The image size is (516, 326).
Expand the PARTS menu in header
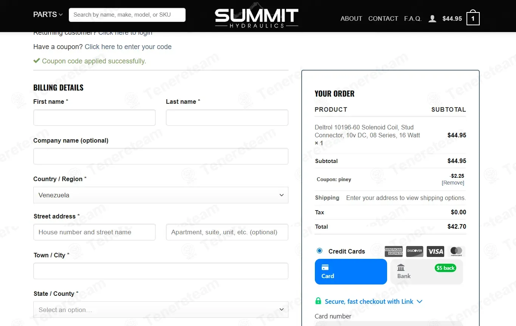coord(48,15)
